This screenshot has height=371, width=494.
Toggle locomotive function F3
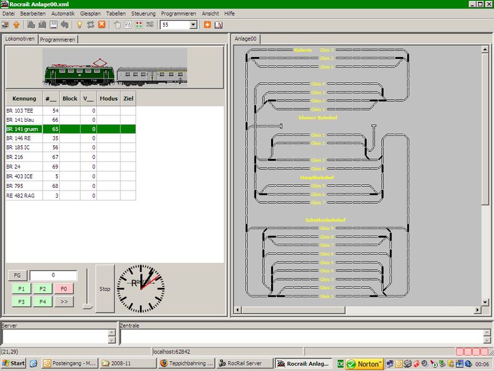22,302
